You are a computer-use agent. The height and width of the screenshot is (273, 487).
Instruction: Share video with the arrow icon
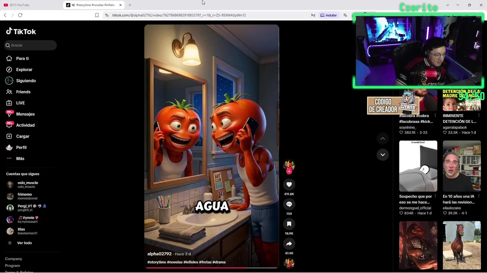click(289, 243)
